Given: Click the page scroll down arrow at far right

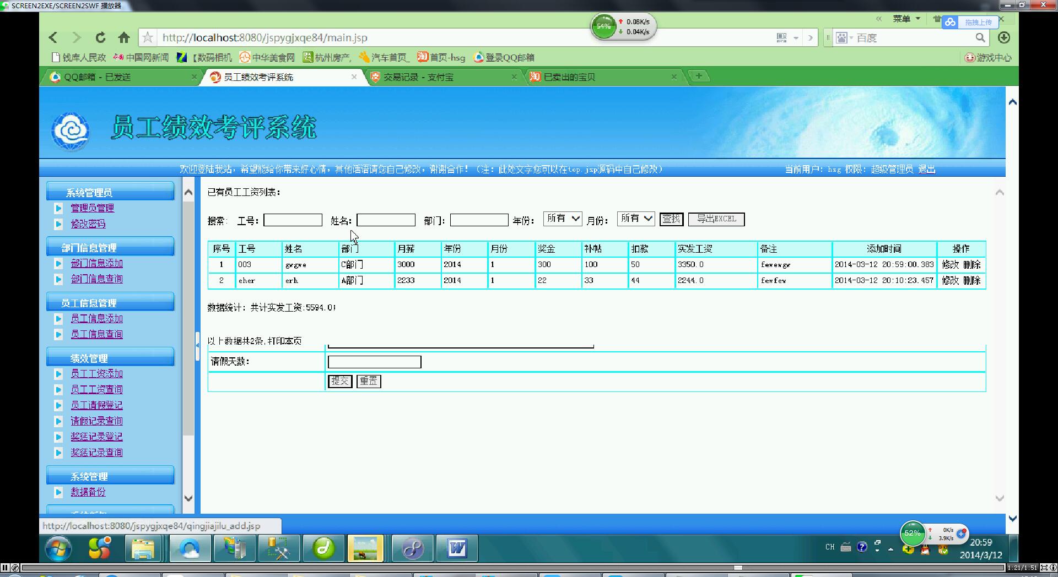Looking at the screenshot, I should coord(1012,519).
